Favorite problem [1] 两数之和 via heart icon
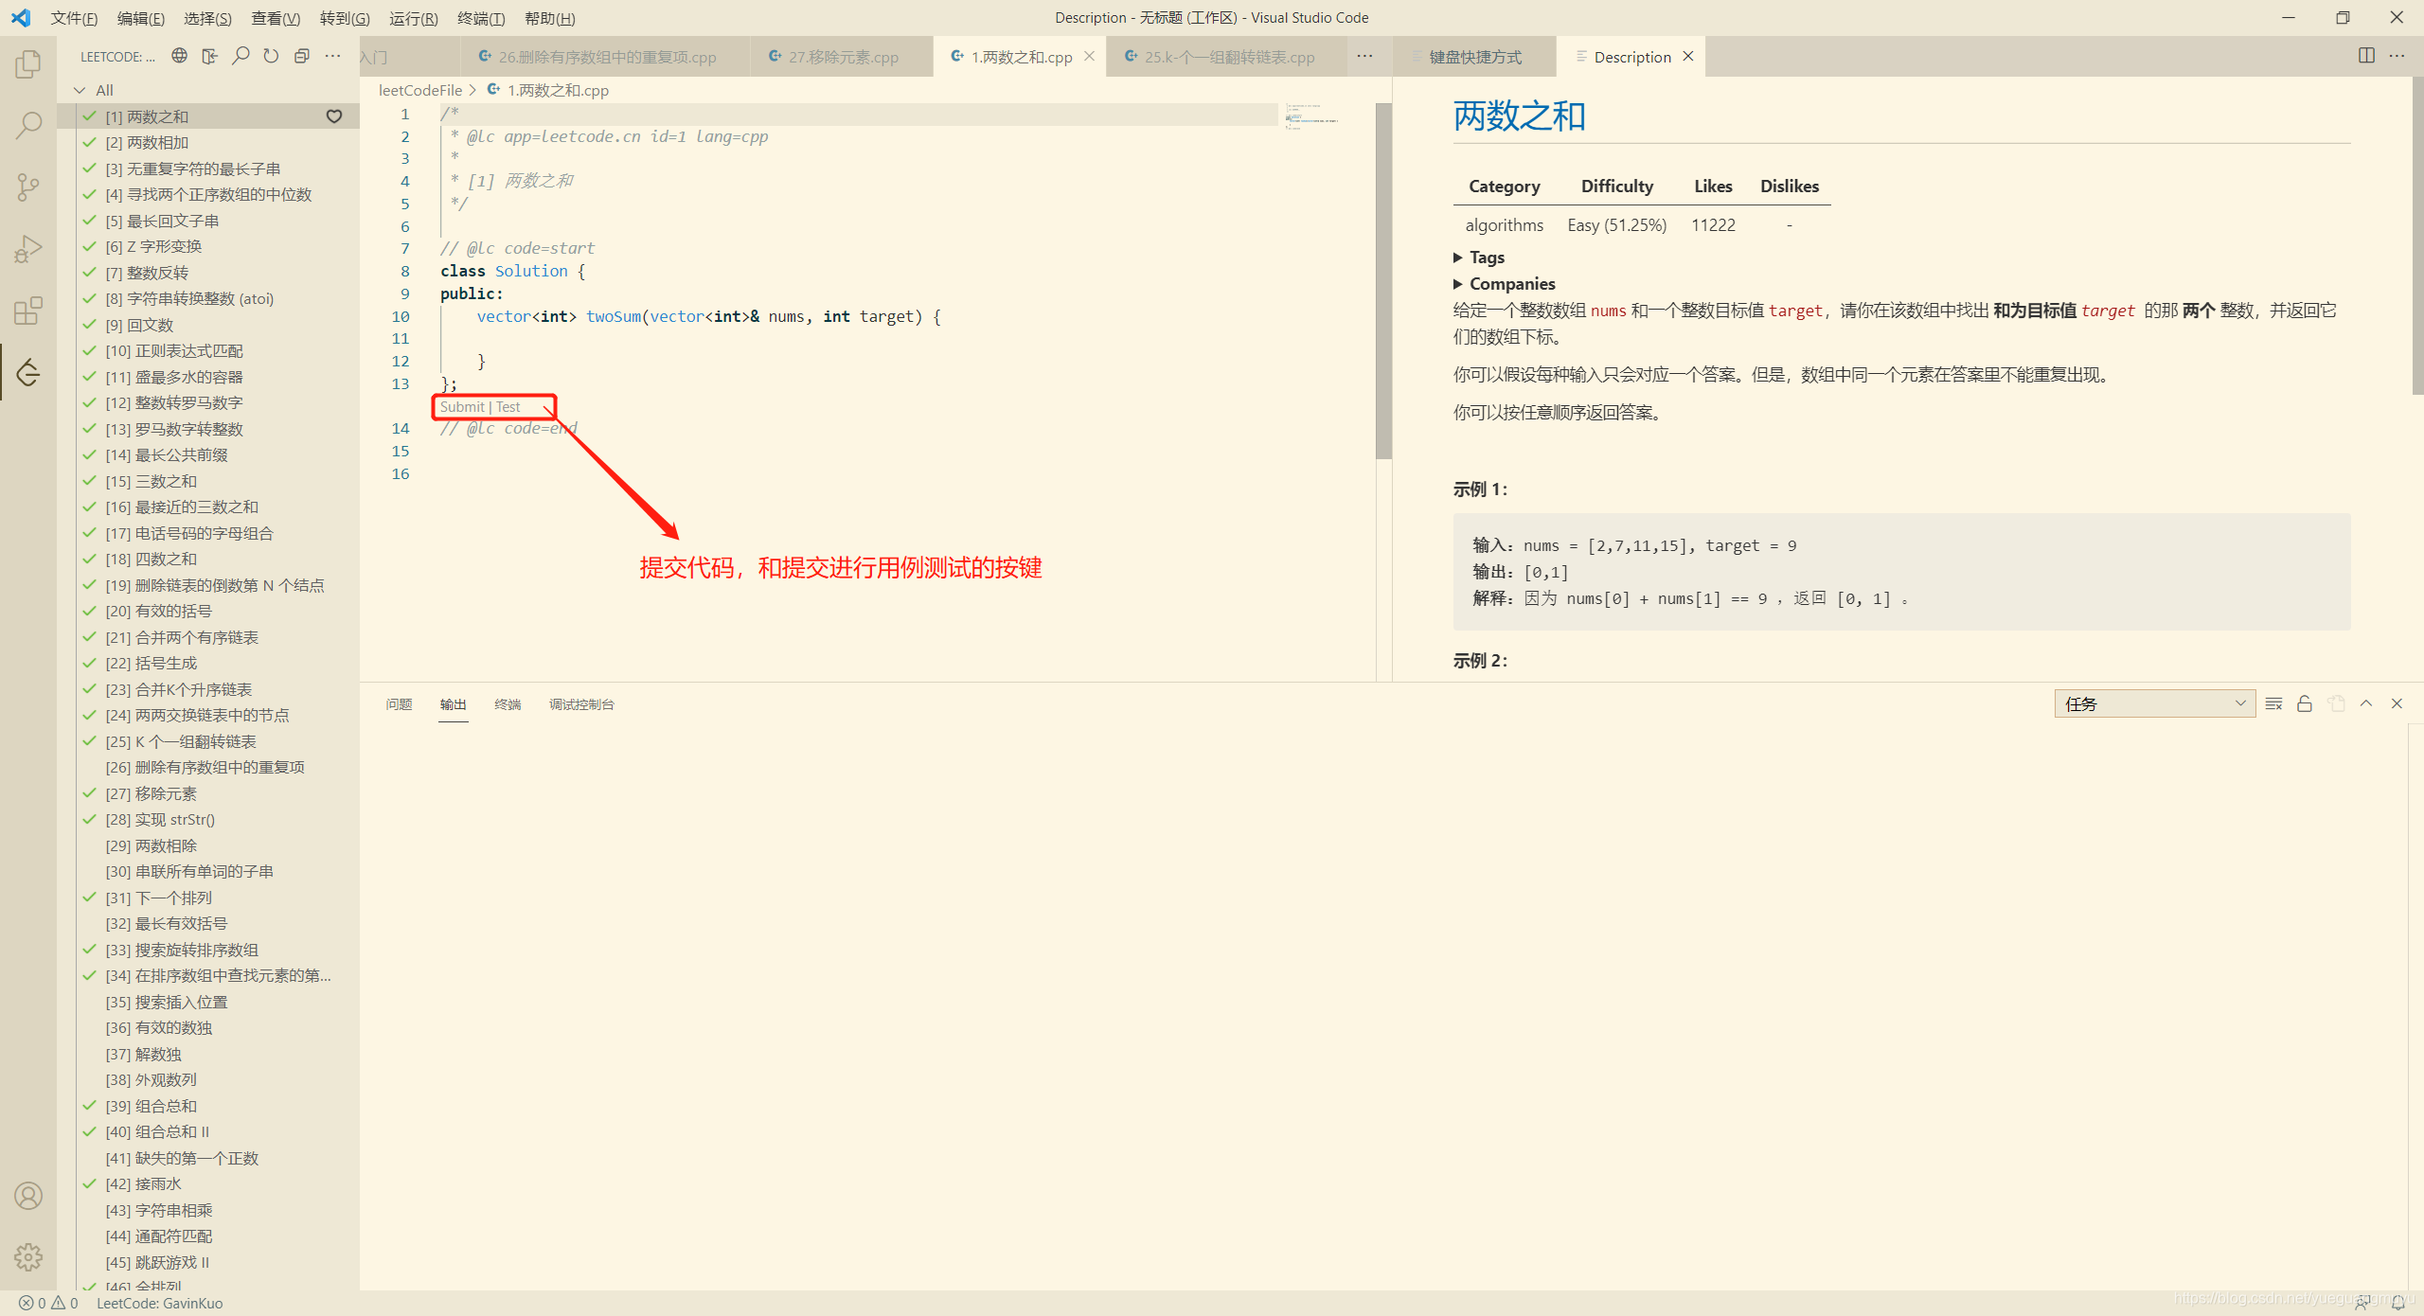This screenshot has height=1316, width=2424. click(x=333, y=116)
